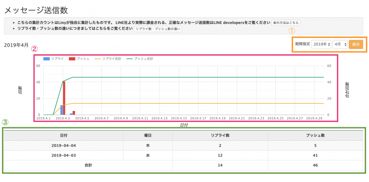Click the blue reply bar on 2019.4.3

[x=61, y=110]
